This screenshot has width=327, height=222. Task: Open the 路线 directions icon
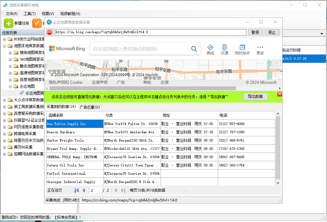point(210,50)
